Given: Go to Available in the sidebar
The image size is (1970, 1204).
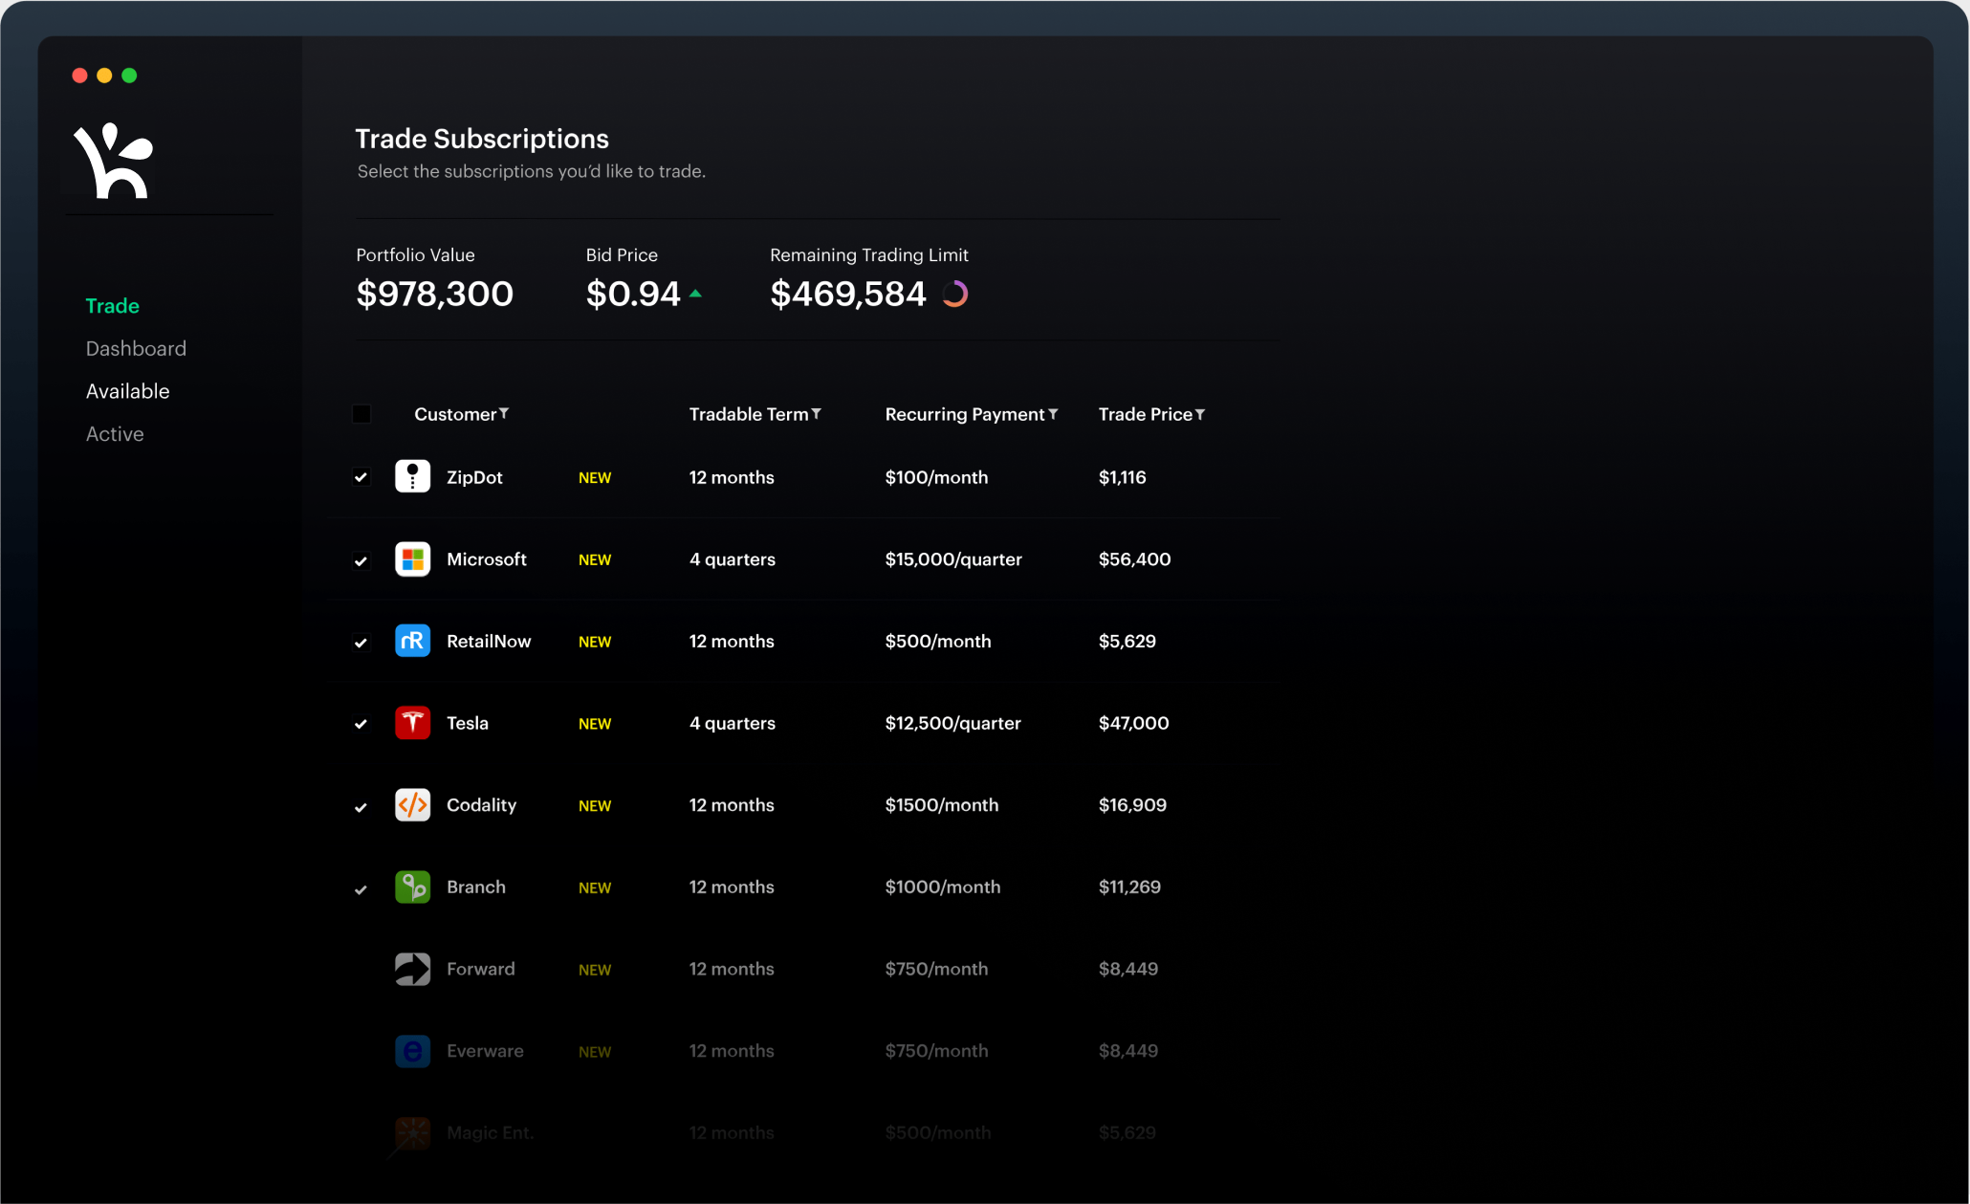Looking at the screenshot, I should [x=127, y=391].
